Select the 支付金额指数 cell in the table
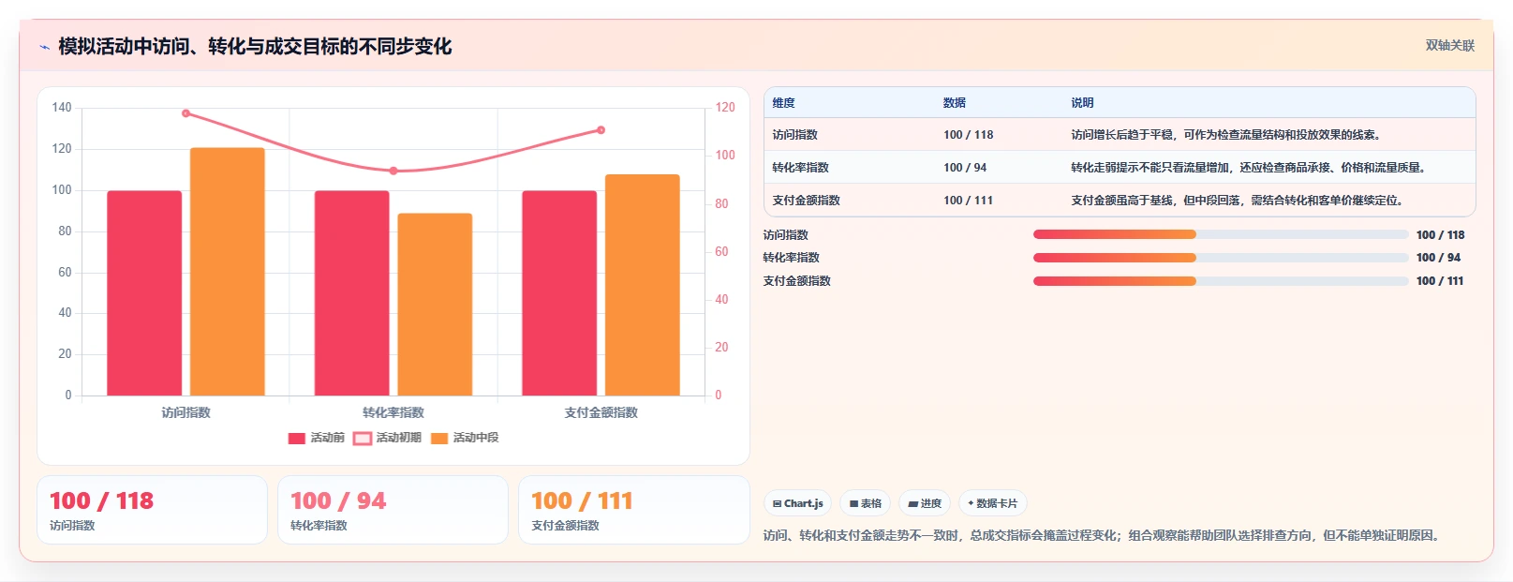Viewport: 1513px width, 582px height. coord(807,201)
